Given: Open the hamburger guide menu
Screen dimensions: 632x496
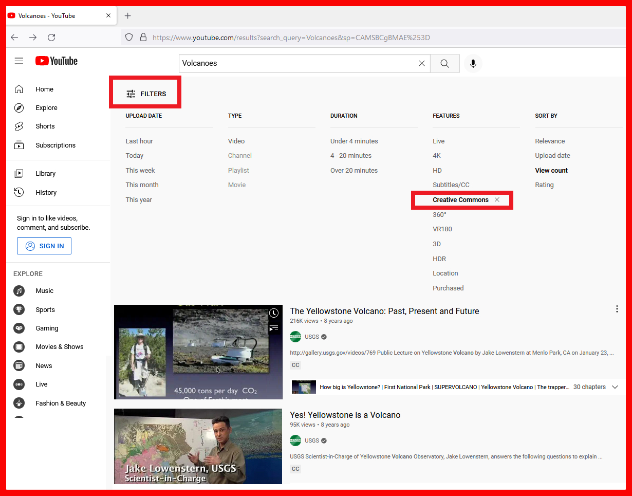Looking at the screenshot, I should coord(19,61).
